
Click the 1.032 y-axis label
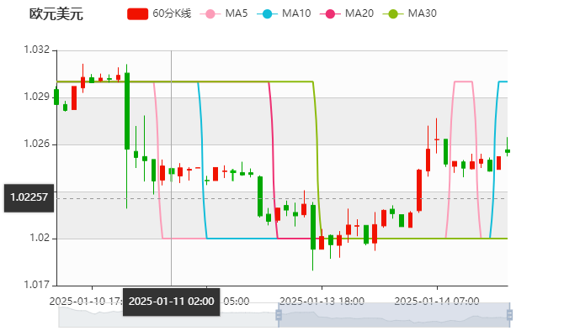click(x=37, y=50)
